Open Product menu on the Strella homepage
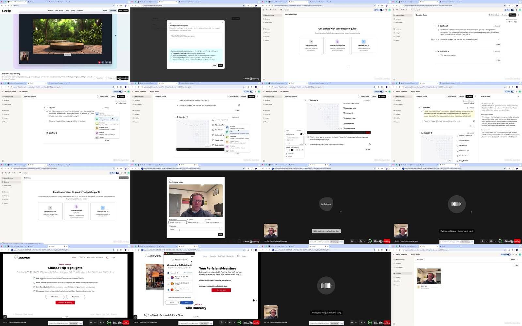 (50, 11)
